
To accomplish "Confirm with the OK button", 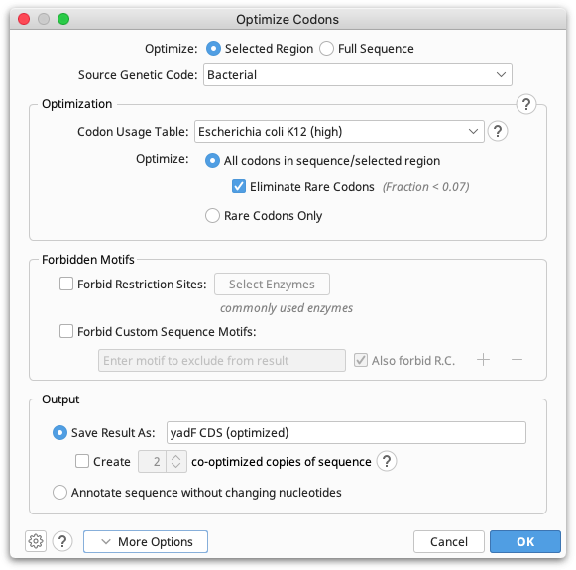I will pyautogui.click(x=524, y=541).
